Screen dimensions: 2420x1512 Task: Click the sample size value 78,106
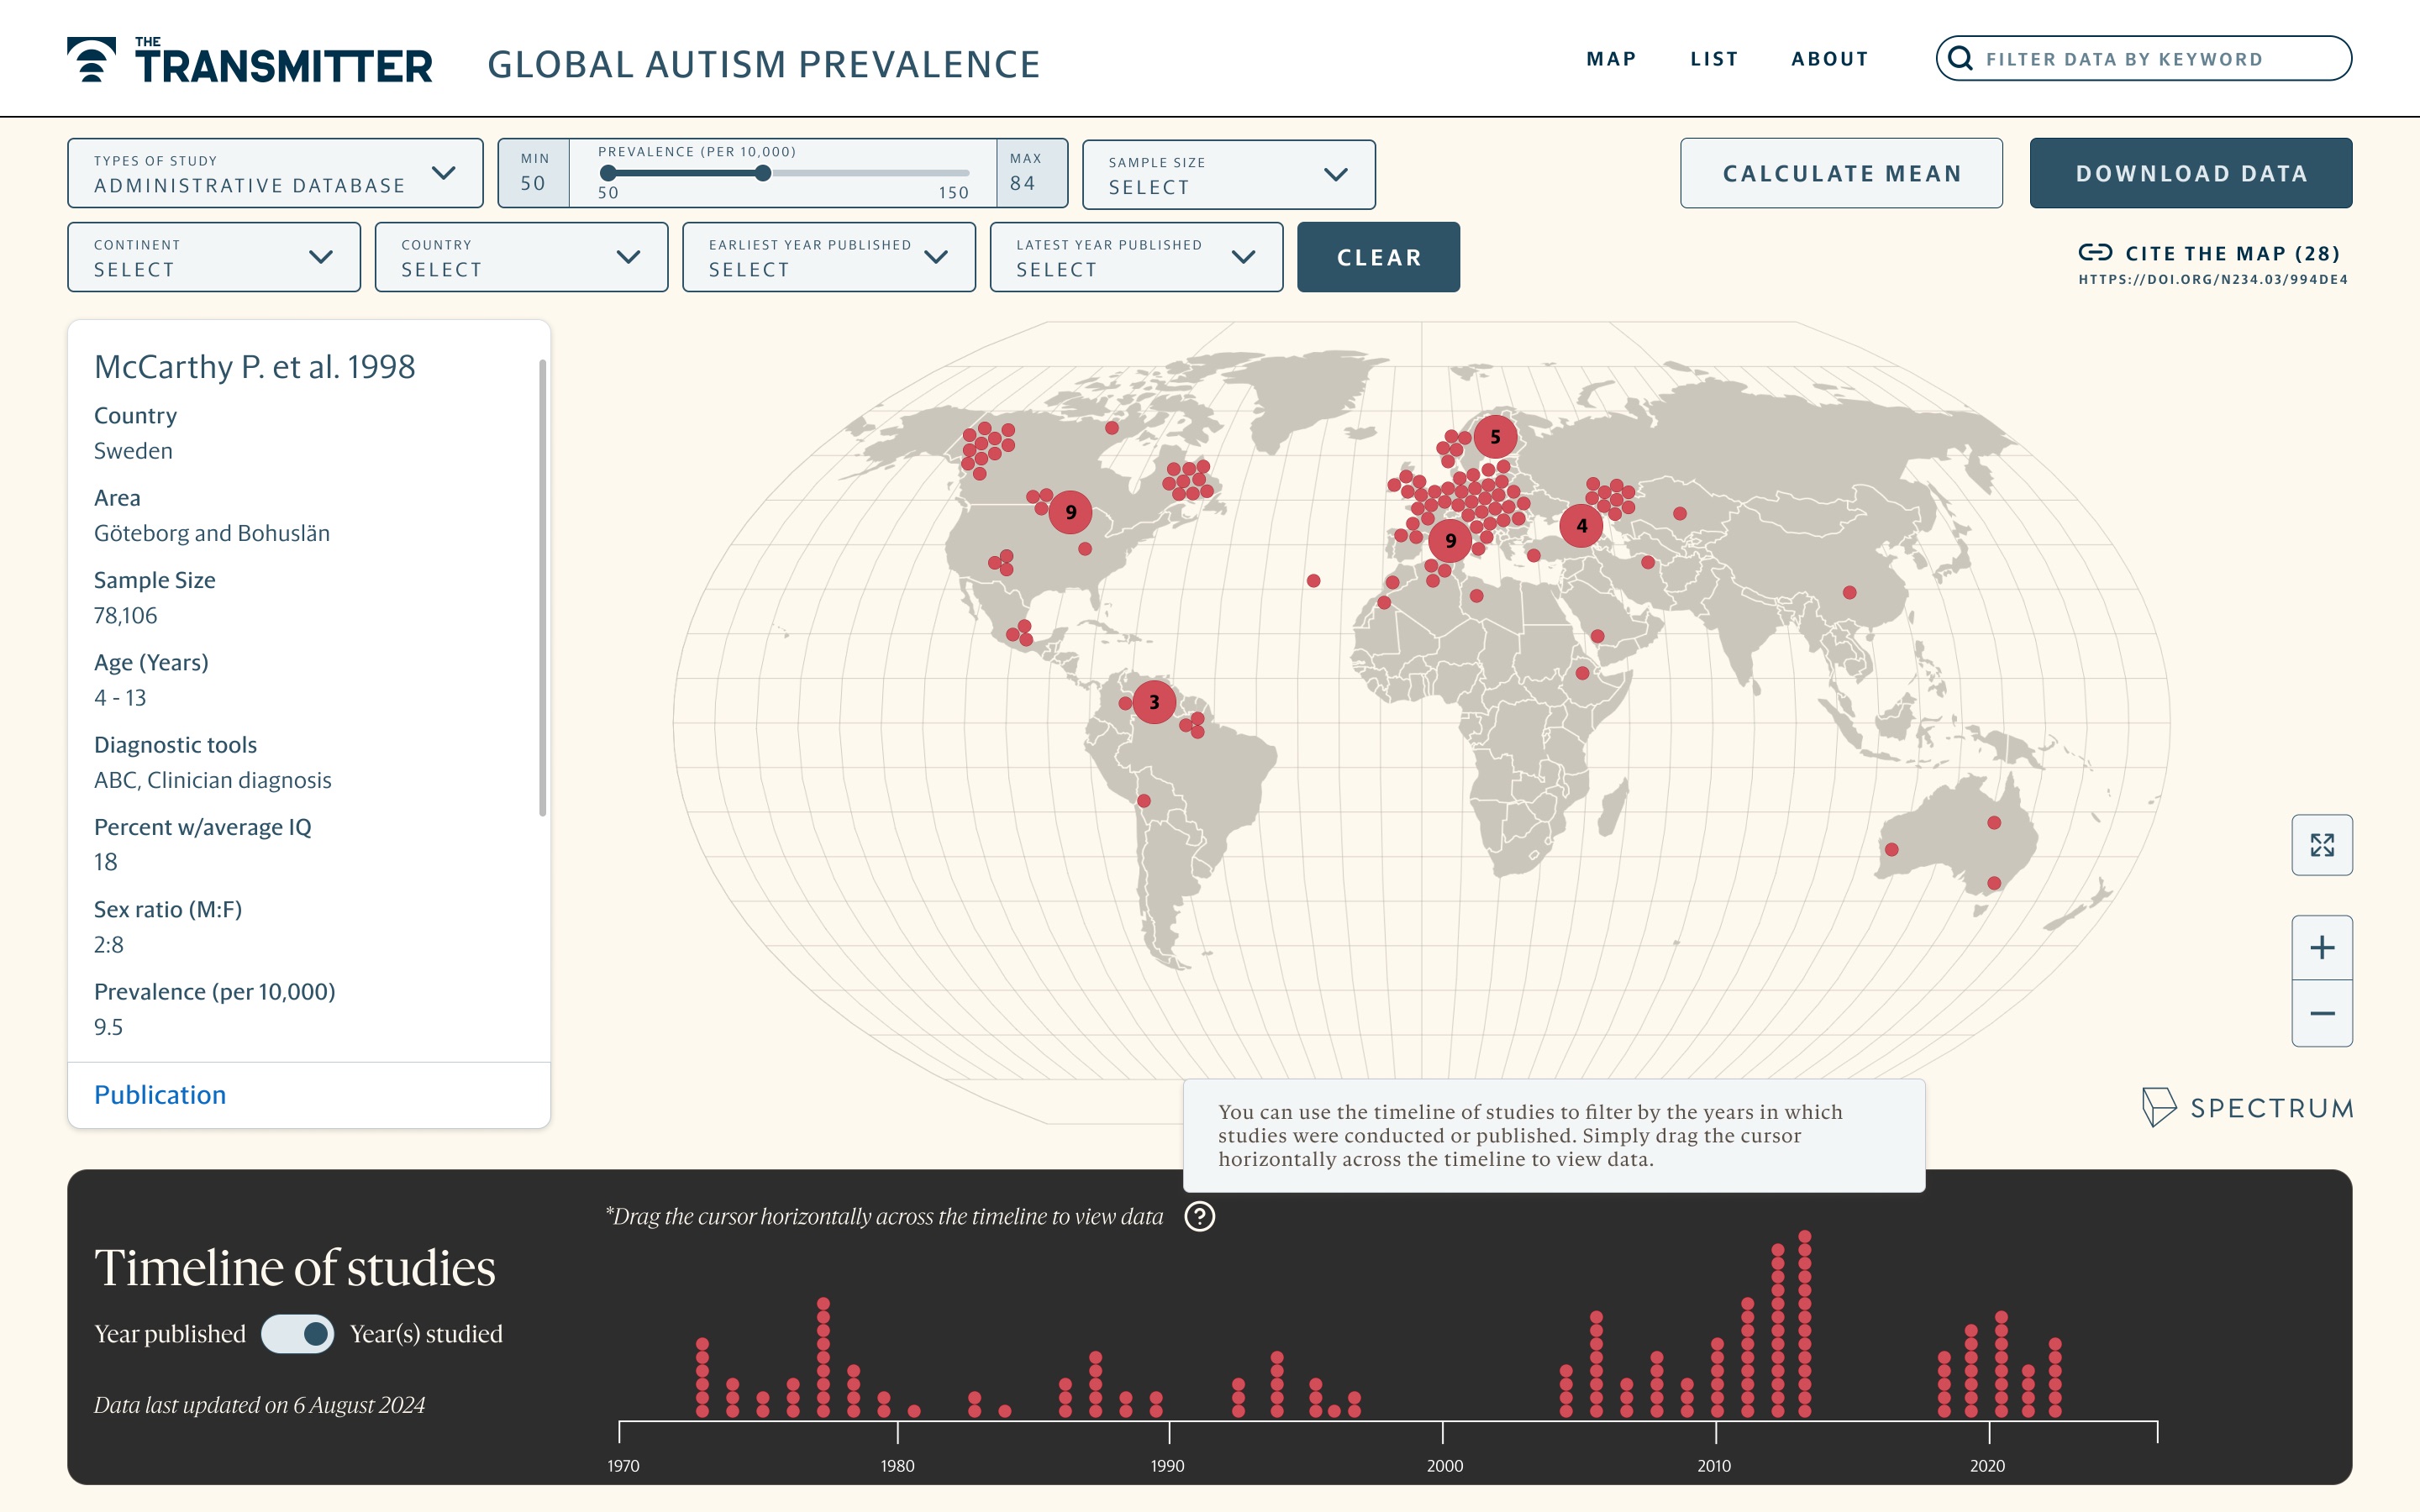(125, 615)
